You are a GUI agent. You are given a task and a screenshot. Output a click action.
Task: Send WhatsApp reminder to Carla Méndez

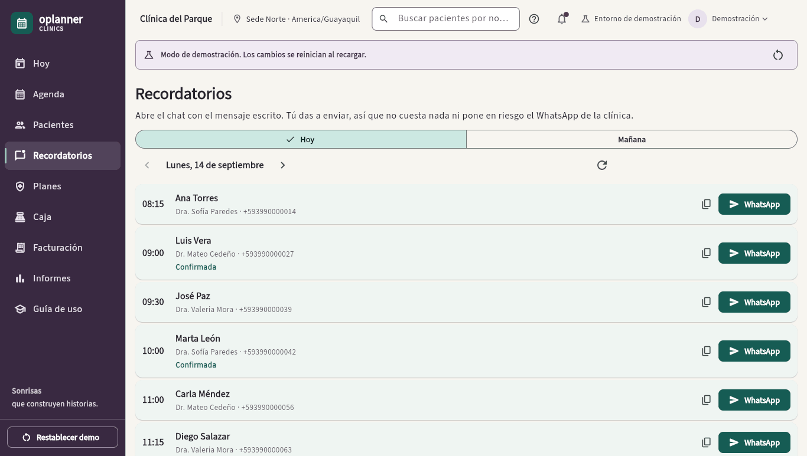754,400
